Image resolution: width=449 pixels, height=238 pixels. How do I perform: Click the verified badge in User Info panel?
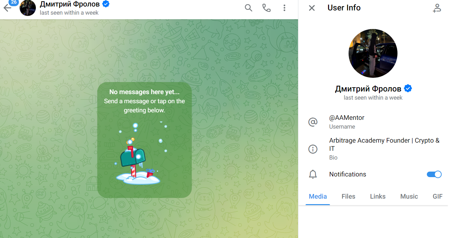coord(408,88)
